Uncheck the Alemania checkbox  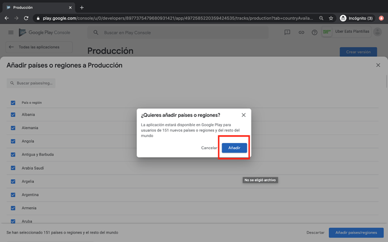[x=13, y=128]
